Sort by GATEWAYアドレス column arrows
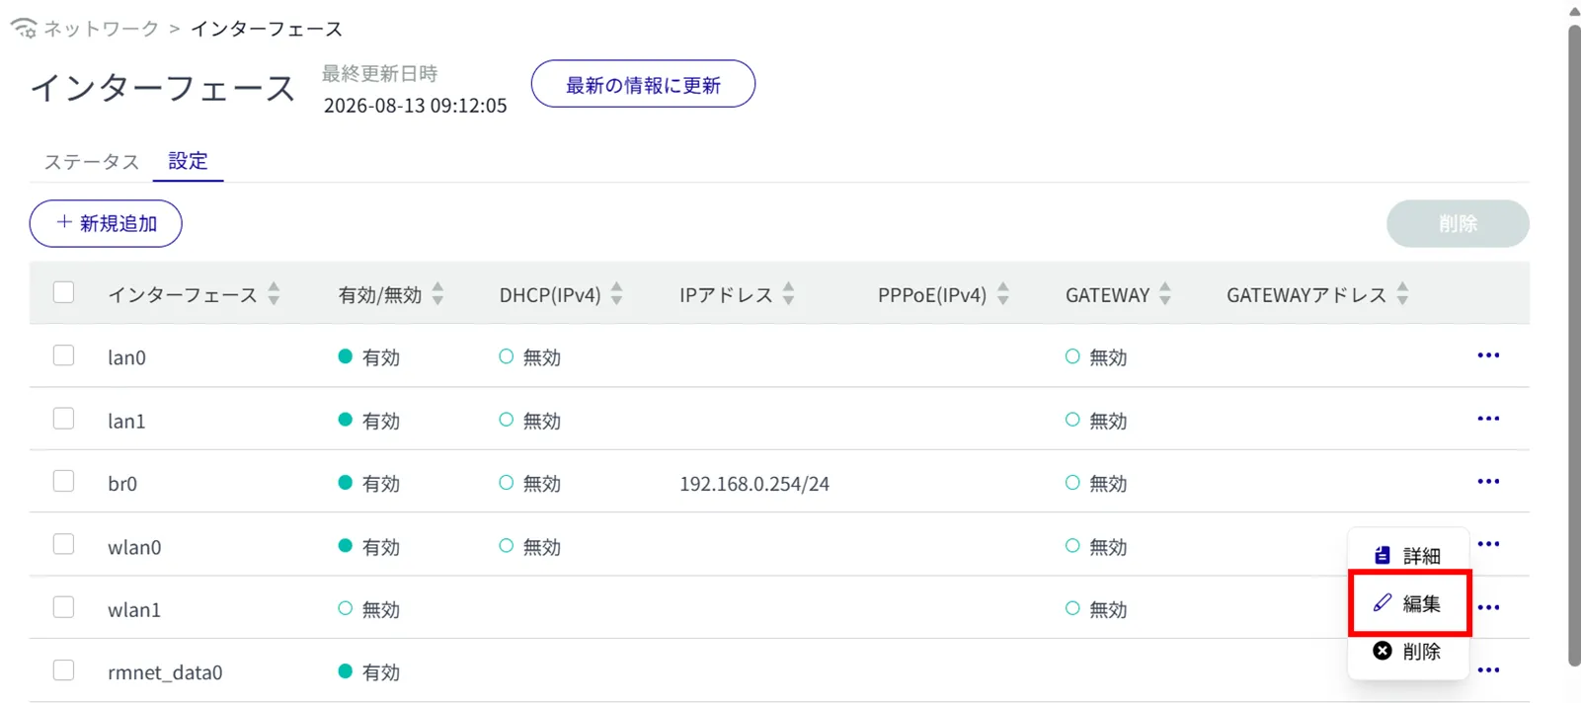The height and width of the screenshot is (704, 1582). pos(1402,293)
